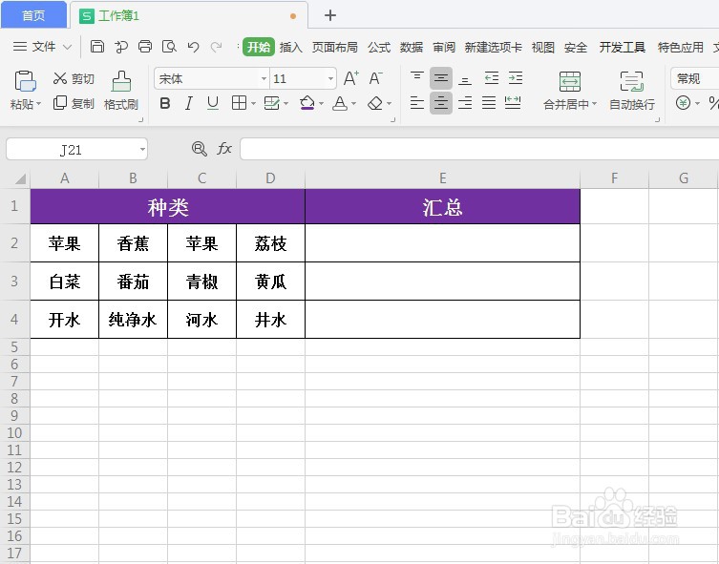719x564 pixels.
Task: Go to the Home (首页) tab
Action: [33, 15]
